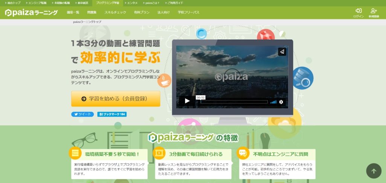Click the 環境構築不要 server icon
This screenshot has height=183, width=386.
75,153
